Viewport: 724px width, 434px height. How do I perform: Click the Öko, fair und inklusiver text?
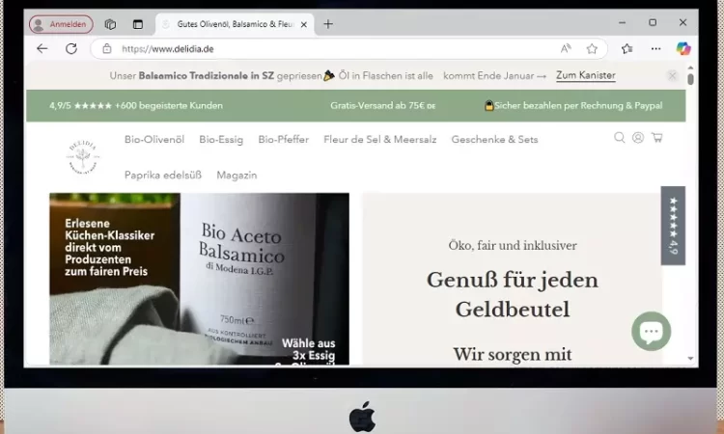coord(513,245)
